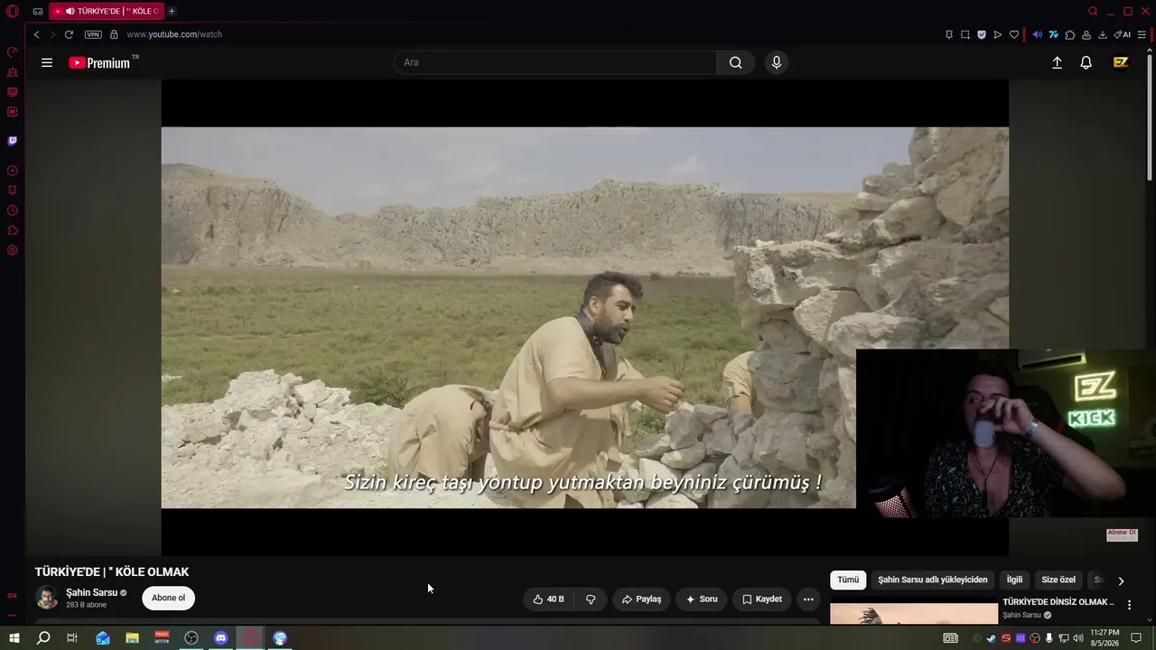Open YouTube notifications bell
This screenshot has width=1156, height=650.
[1086, 62]
